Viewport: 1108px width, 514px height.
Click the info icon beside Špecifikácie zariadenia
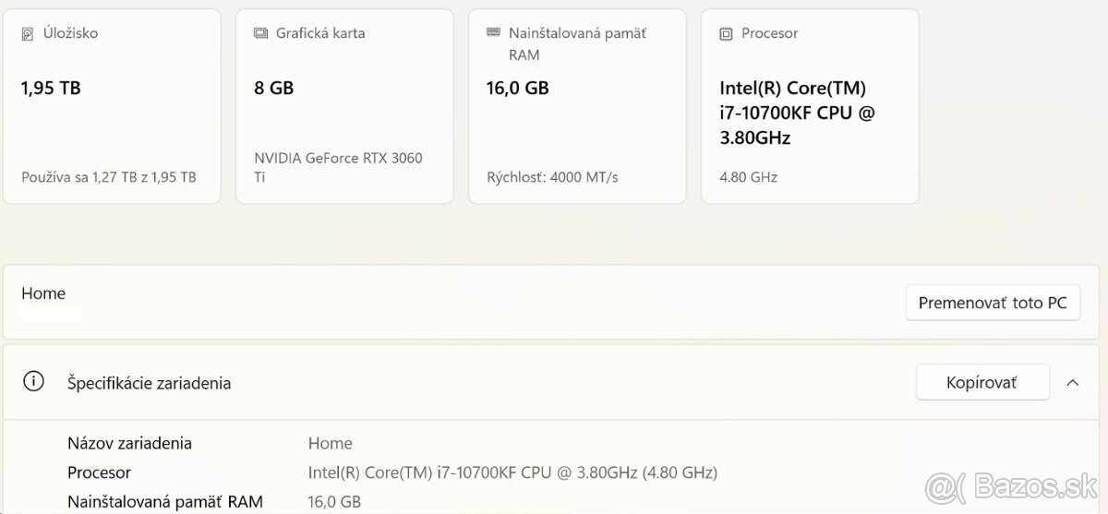[x=34, y=382]
